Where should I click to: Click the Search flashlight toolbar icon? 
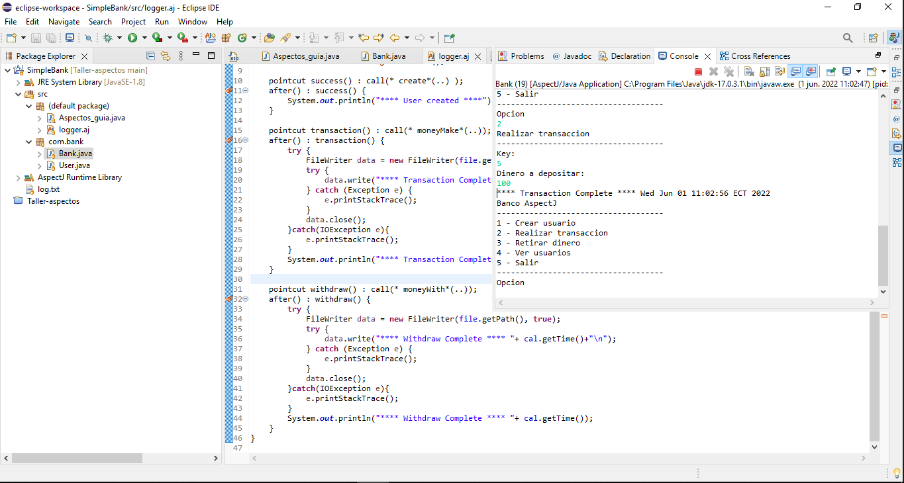pos(285,38)
